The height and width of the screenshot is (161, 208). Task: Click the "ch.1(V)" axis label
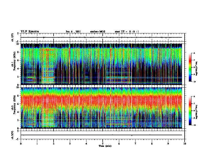click(x=13, y=37)
